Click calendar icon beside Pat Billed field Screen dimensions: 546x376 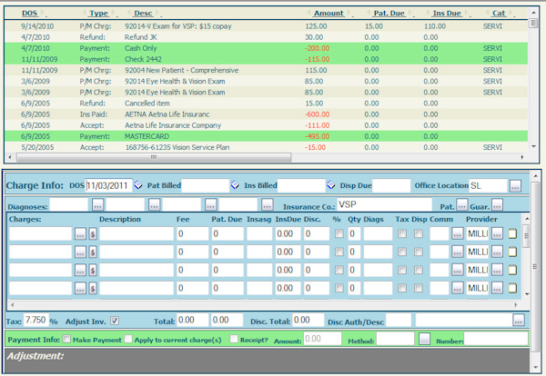(235, 185)
